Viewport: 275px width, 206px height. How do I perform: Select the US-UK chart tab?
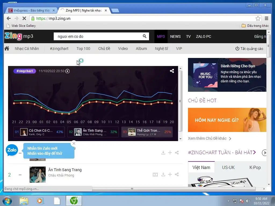click(228, 167)
